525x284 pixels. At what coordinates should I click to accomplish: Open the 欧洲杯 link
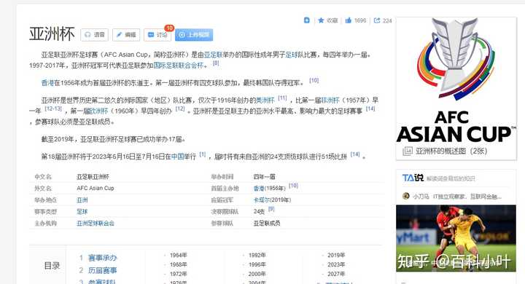[x=98, y=111]
